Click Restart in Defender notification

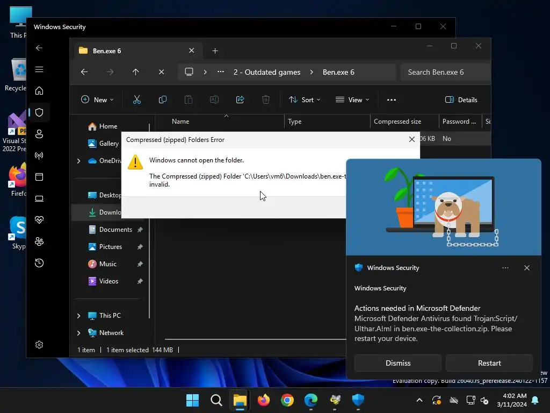tap(489, 363)
